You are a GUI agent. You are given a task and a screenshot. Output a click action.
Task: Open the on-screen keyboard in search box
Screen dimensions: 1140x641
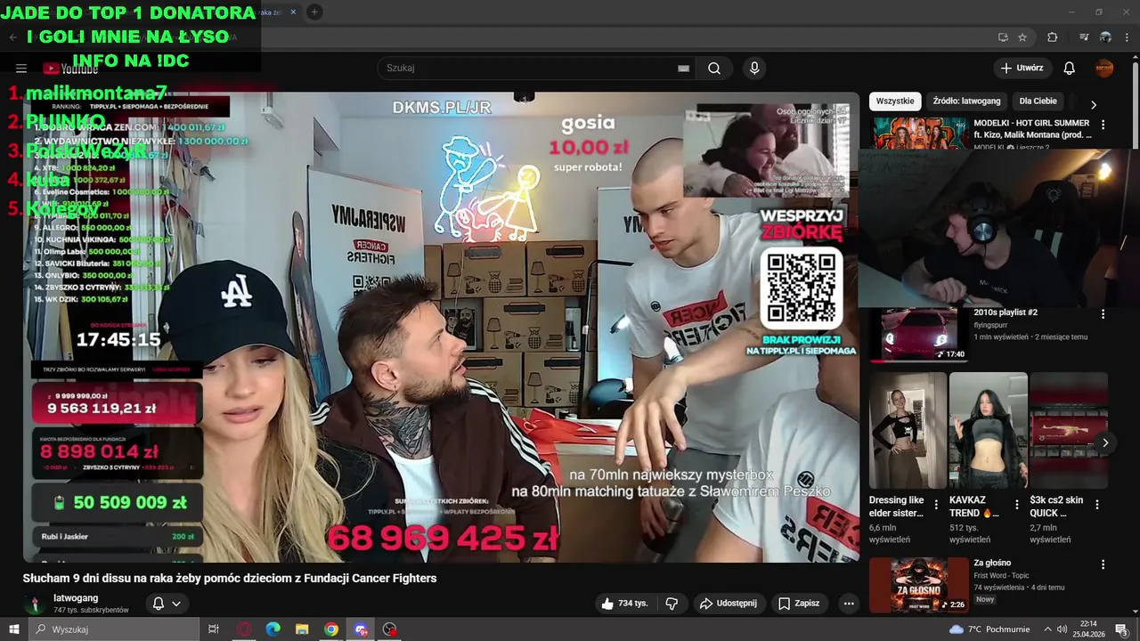[x=683, y=69]
